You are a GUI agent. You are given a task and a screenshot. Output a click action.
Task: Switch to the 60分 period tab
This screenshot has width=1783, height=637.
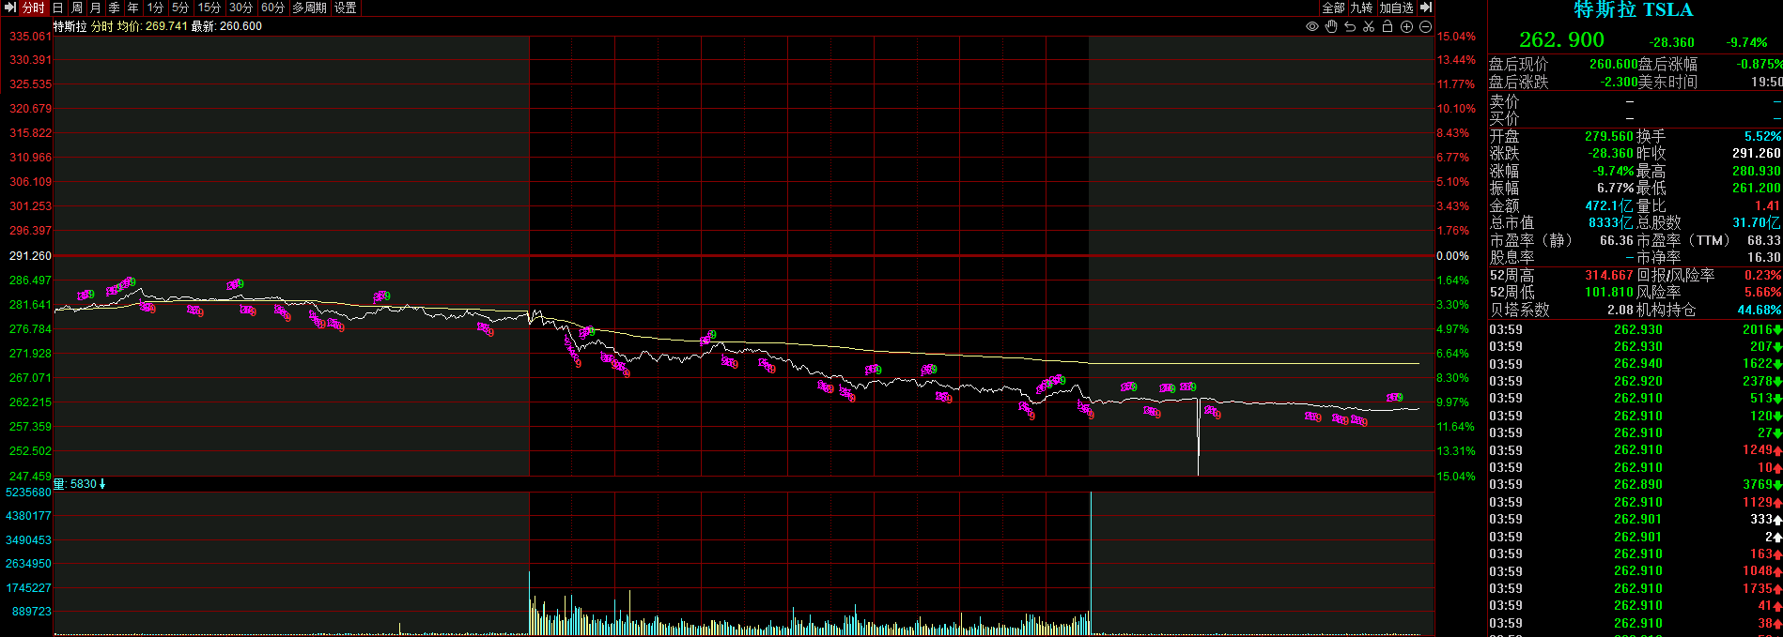273,8
